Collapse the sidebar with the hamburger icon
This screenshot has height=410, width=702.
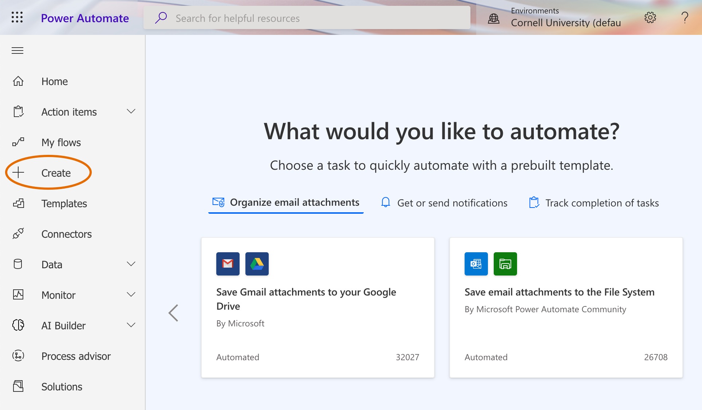(x=17, y=51)
